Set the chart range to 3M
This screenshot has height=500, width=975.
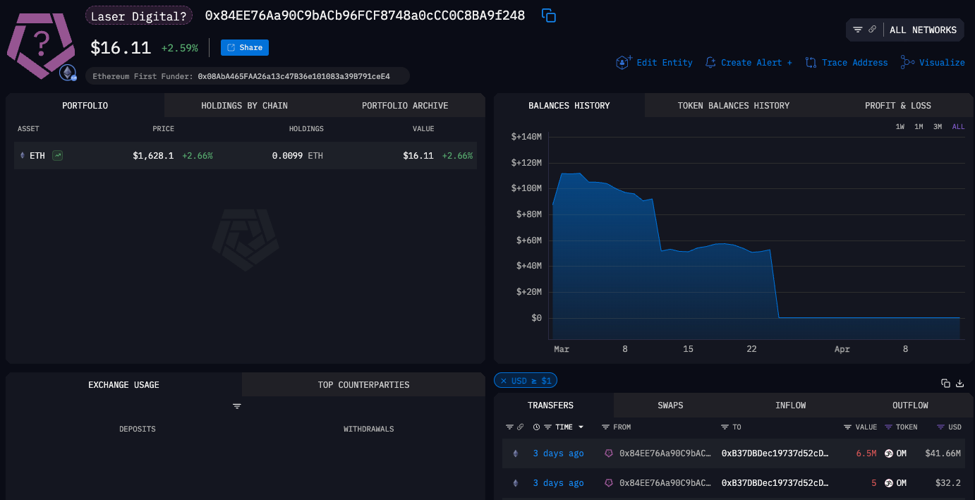(938, 127)
